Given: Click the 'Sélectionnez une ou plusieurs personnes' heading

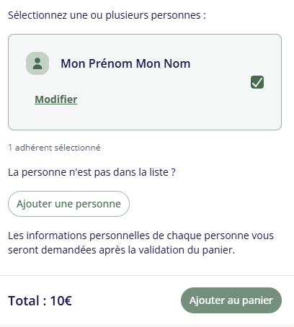Looking at the screenshot, I should (x=107, y=15).
